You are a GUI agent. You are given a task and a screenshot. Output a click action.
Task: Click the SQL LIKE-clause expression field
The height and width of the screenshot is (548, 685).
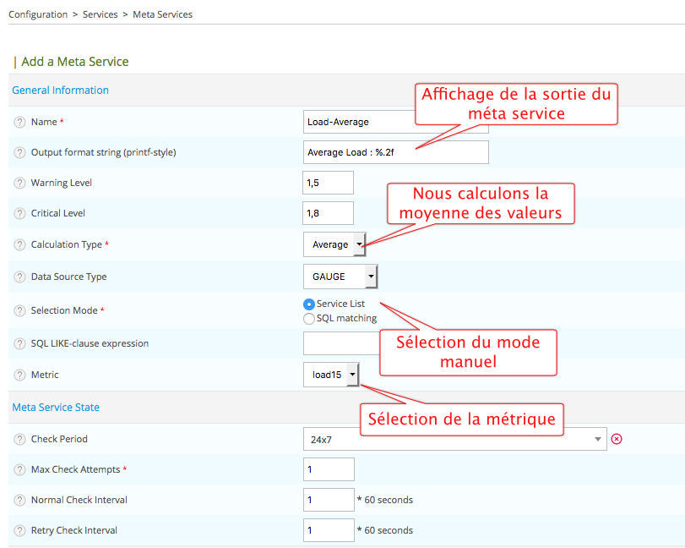point(341,343)
